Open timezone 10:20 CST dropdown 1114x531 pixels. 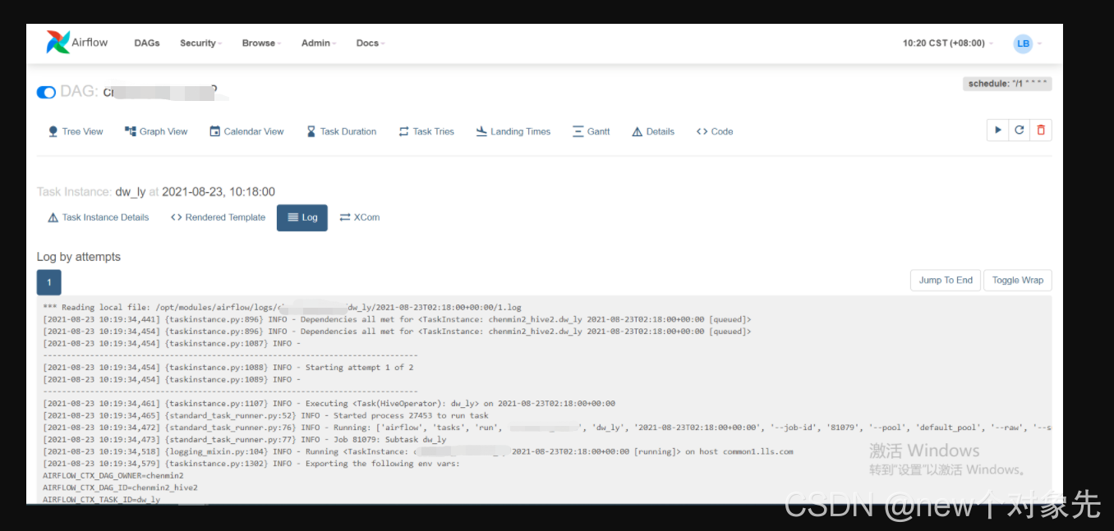[947, 43]
